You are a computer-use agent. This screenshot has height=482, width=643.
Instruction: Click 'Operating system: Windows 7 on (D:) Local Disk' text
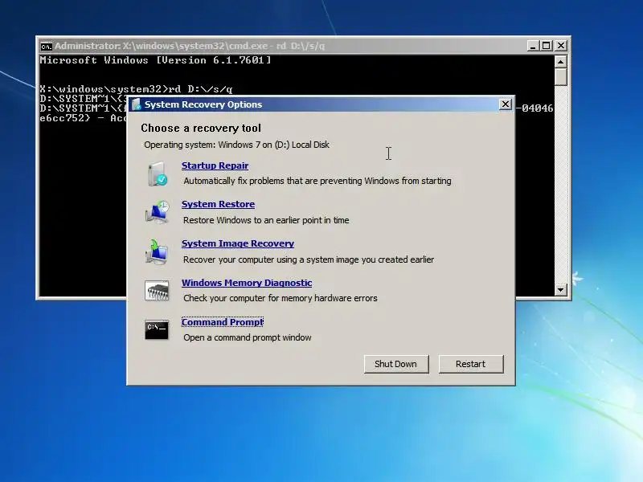pos(236,145)
